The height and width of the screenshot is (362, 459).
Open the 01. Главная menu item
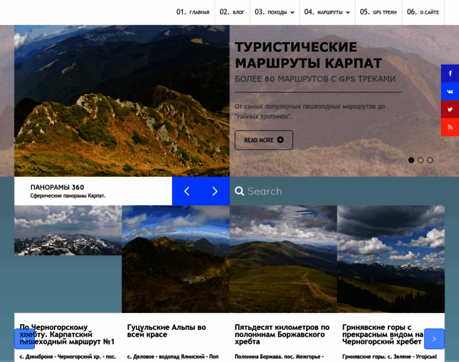193,12
